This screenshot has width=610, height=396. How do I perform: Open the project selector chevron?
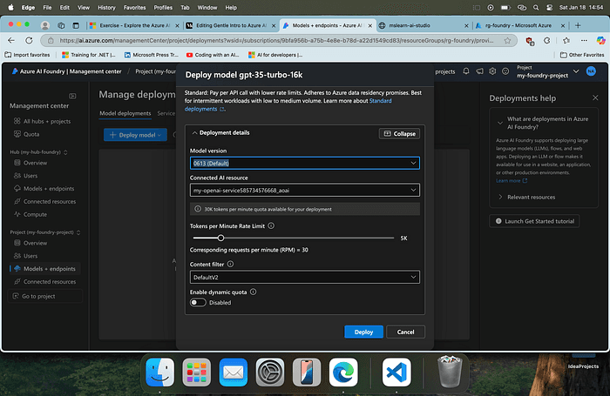(576, 71)
